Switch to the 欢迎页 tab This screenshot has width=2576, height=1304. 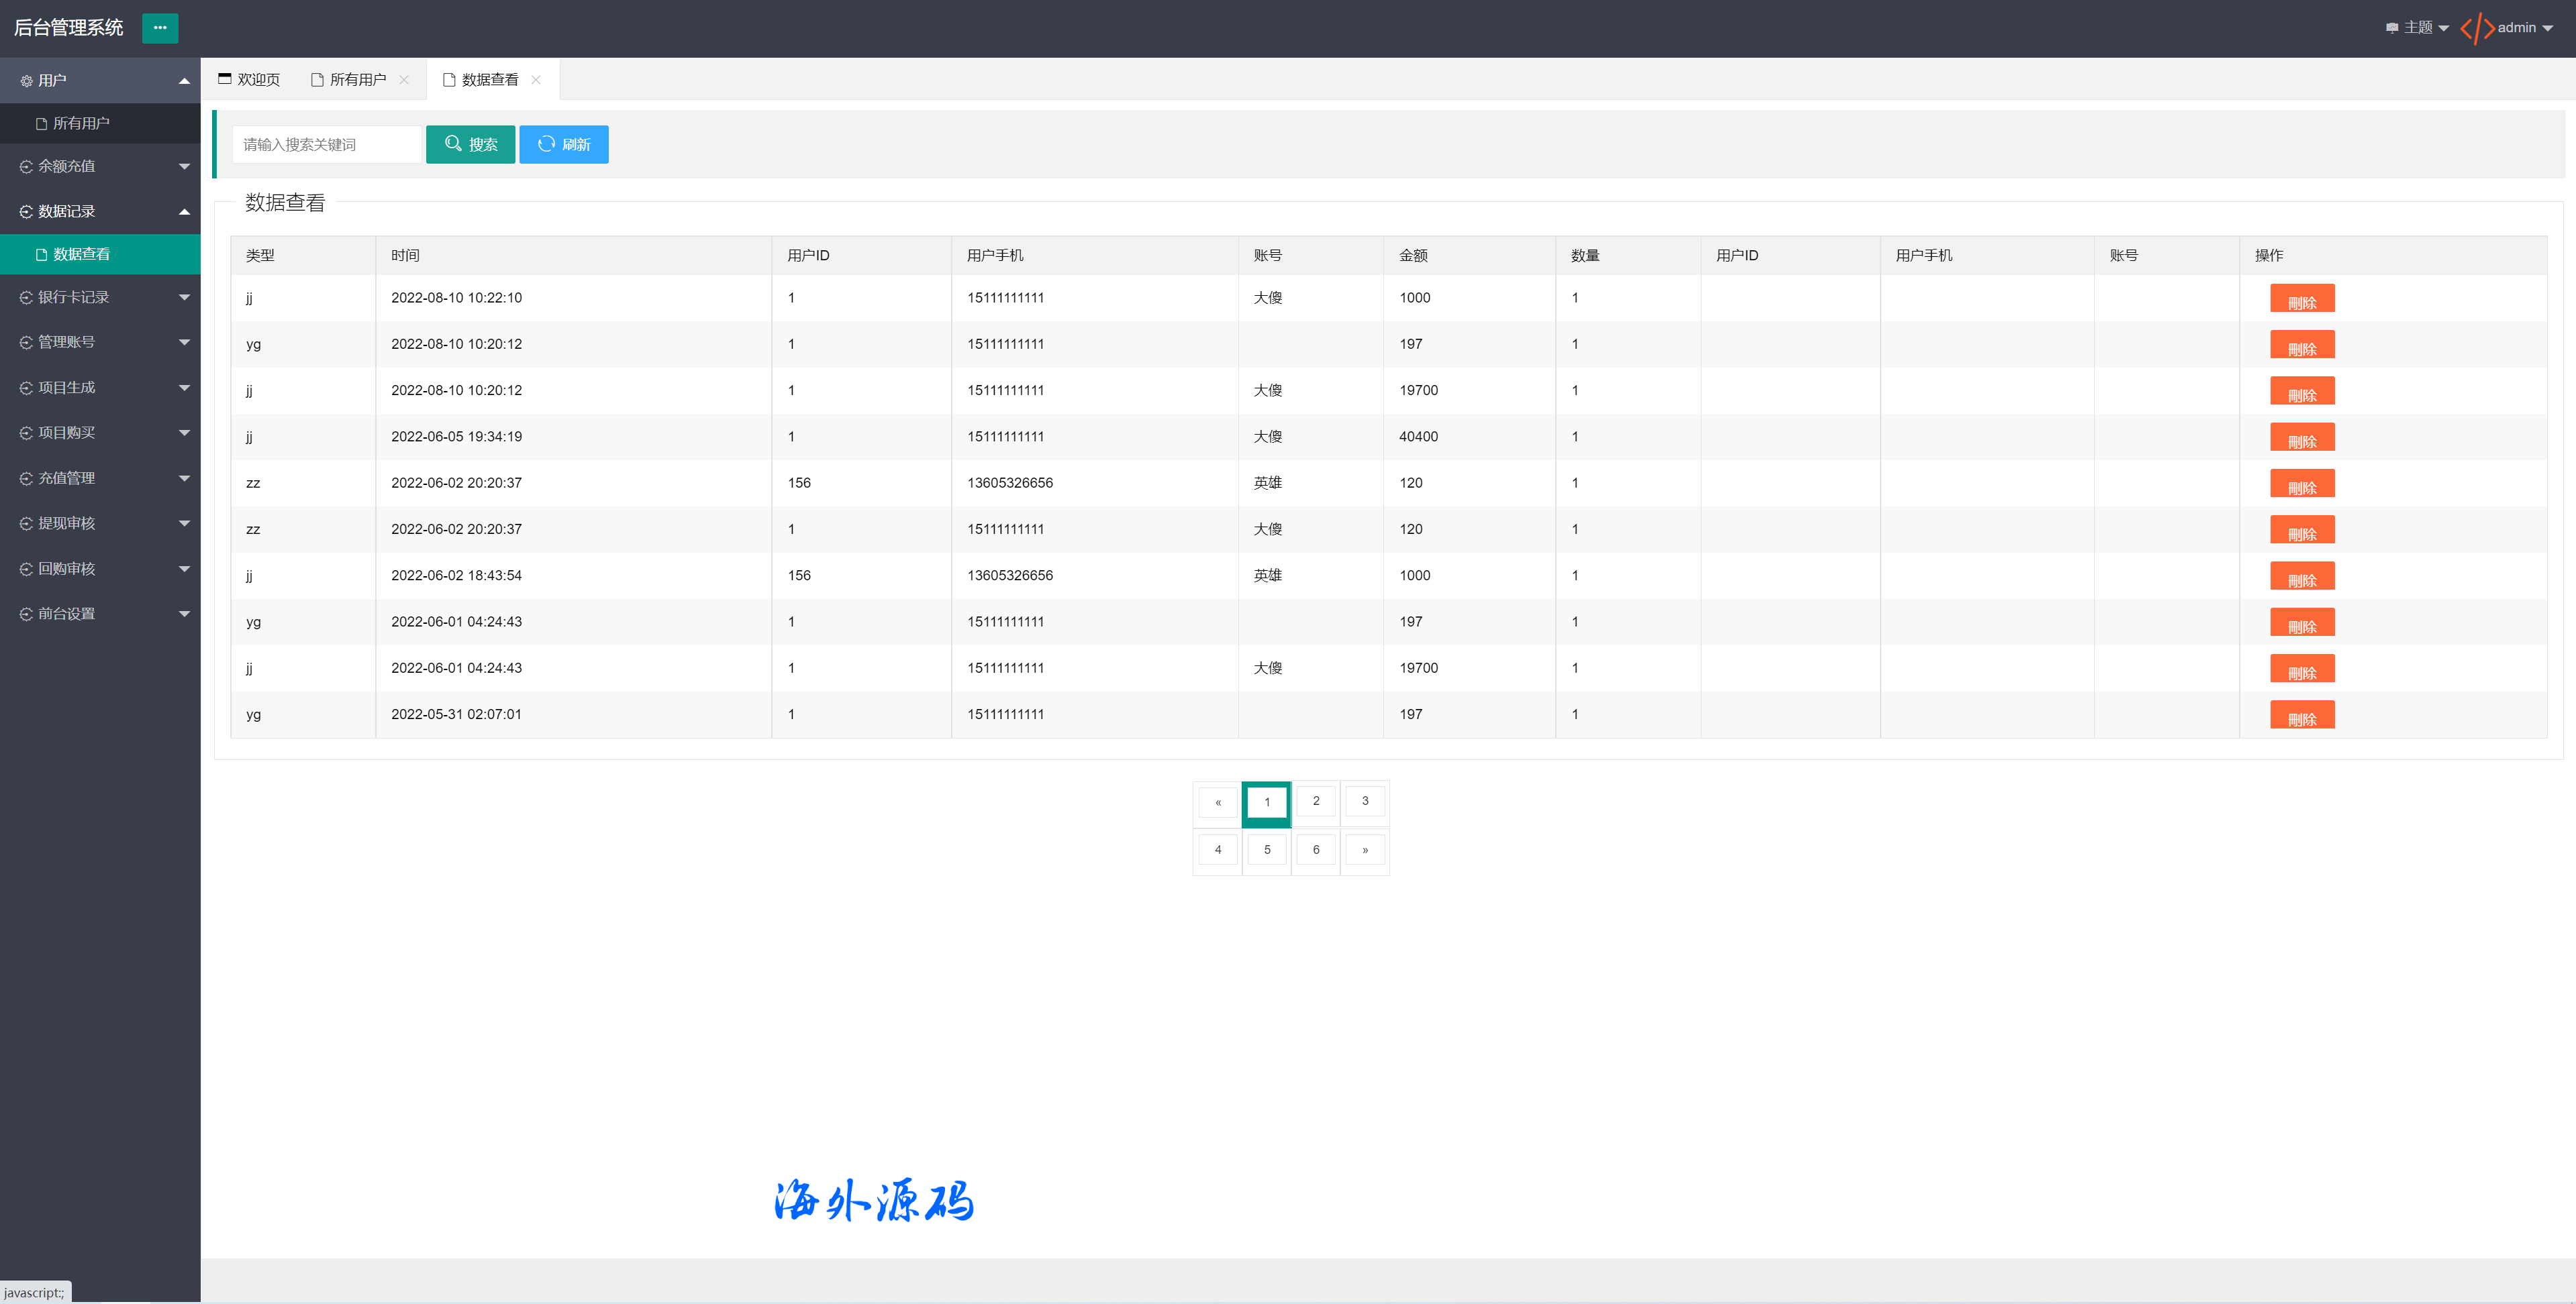pyautogui.click(x=249, y=80)
